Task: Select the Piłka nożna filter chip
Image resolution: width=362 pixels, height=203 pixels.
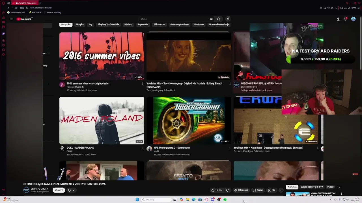Action: (159, 25)
